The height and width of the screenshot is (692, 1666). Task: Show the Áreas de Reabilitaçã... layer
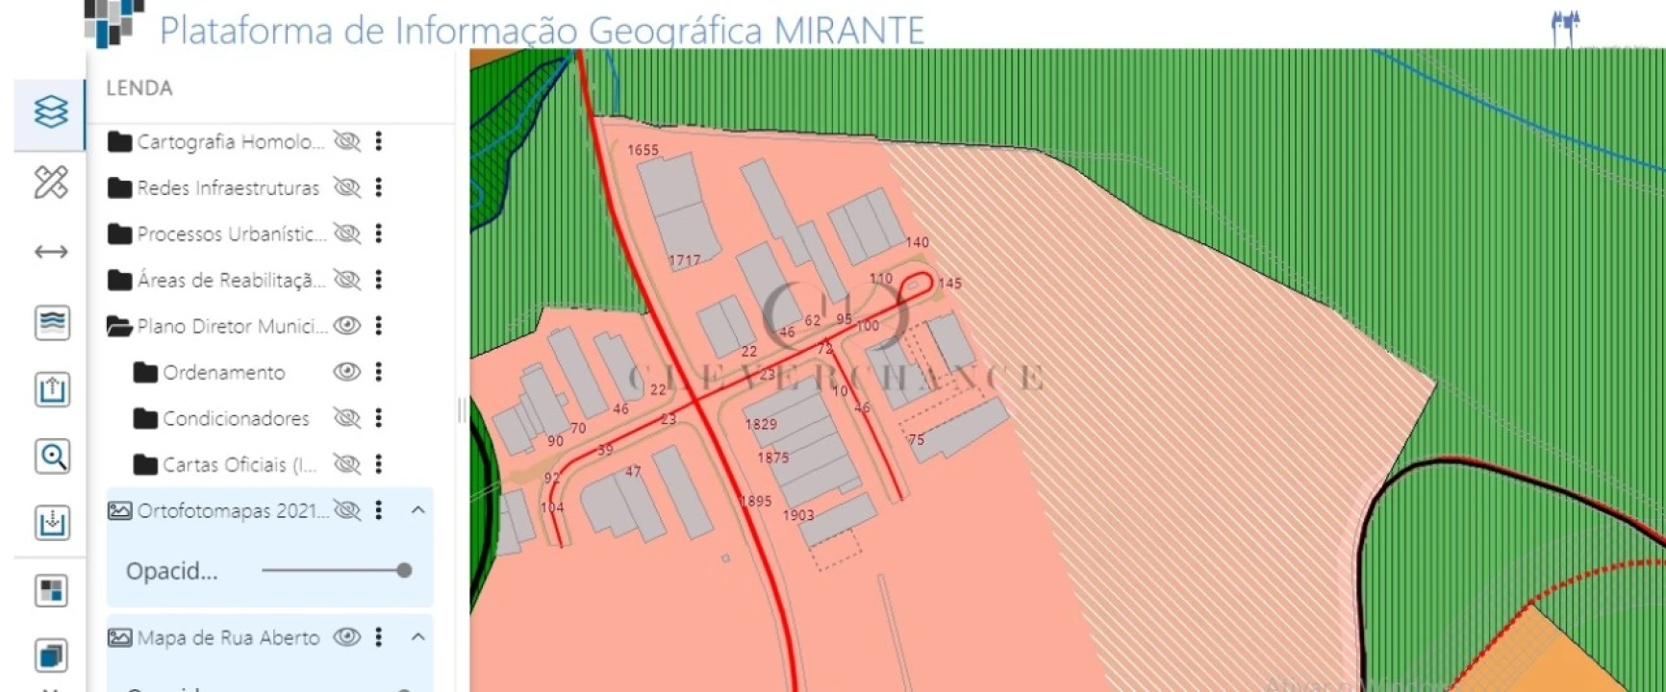point(347,279)
